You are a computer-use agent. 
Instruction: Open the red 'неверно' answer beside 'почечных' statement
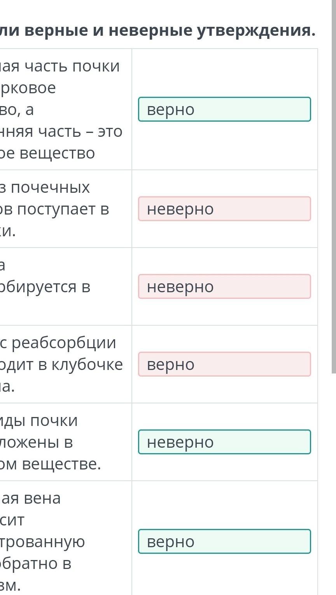pyautogui.click(x=224, y=209)
